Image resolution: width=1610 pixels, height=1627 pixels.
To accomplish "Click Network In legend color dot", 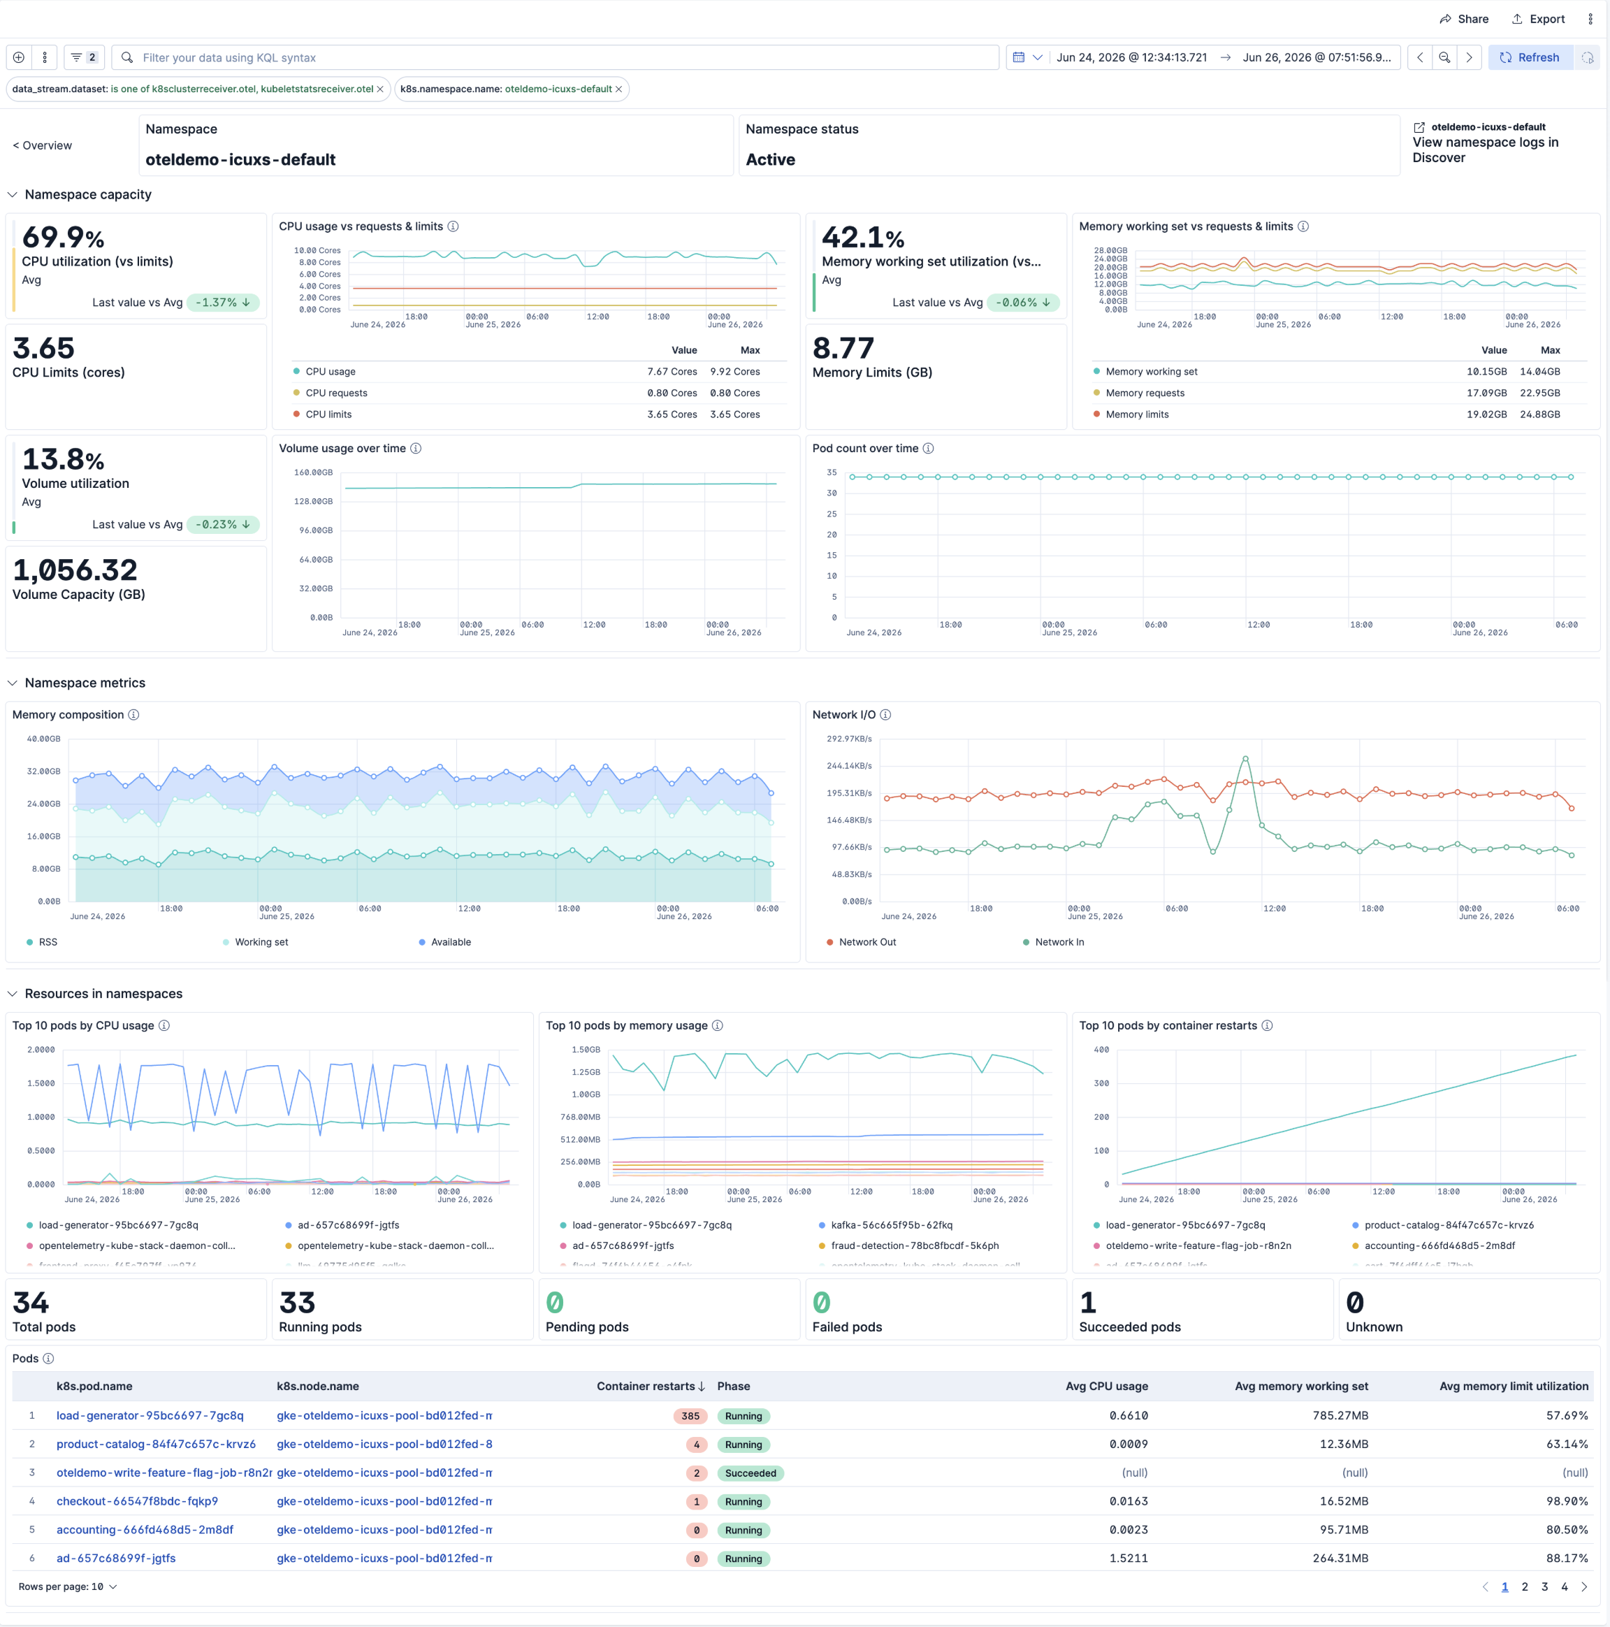I will 1026,942.
